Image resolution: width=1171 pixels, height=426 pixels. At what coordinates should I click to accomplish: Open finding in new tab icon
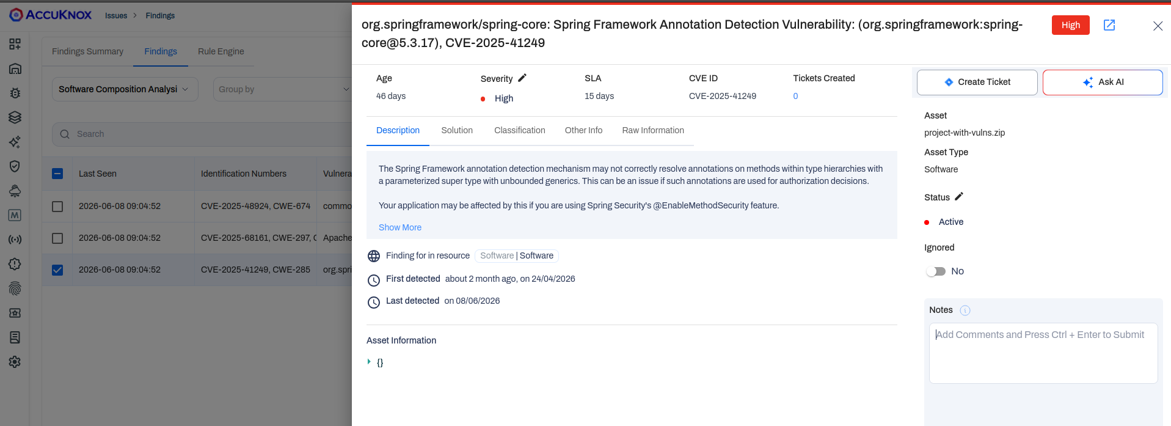click(1109, 25)
